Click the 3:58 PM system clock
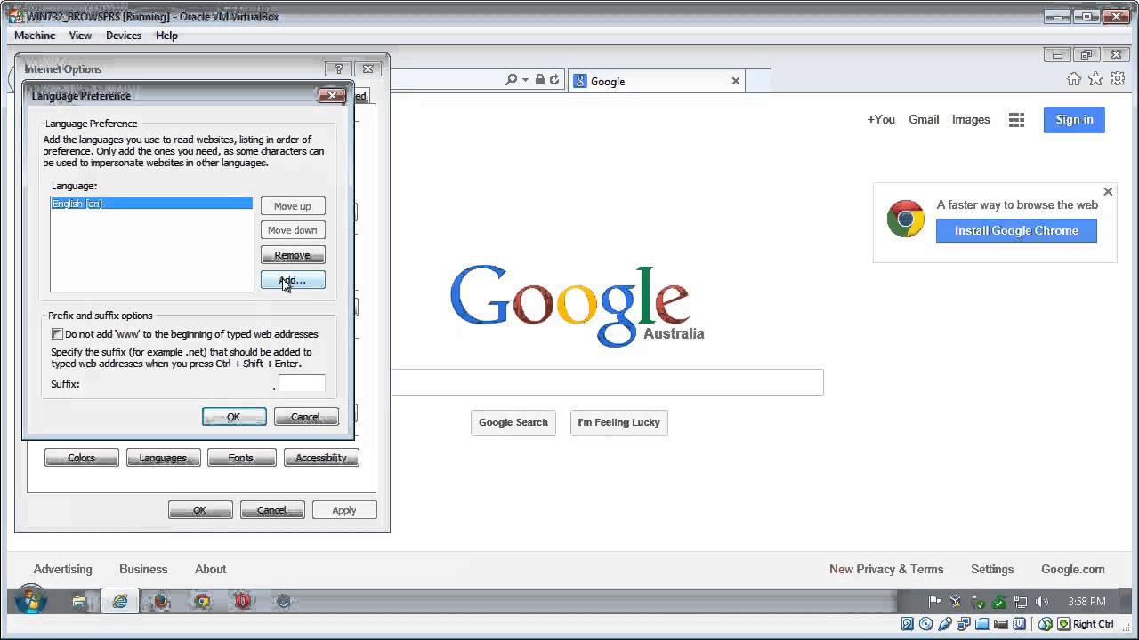This screenshot has height=640, width=1139. pos(1086,602)
